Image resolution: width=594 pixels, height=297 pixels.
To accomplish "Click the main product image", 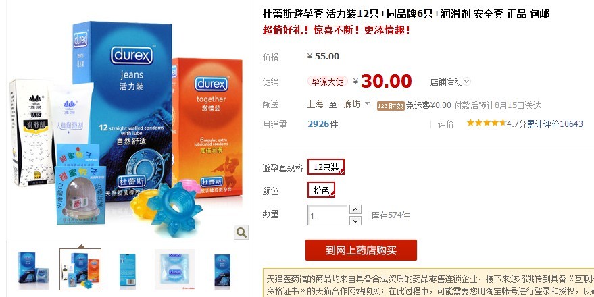I will (128, 125).
